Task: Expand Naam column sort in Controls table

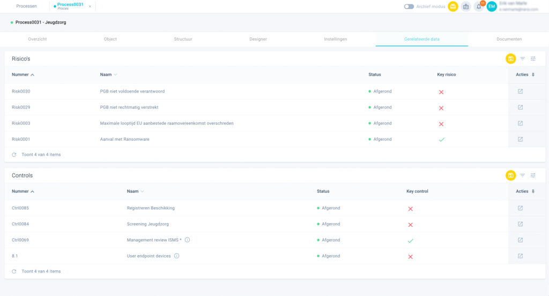Action: click(x=142, y=191)
